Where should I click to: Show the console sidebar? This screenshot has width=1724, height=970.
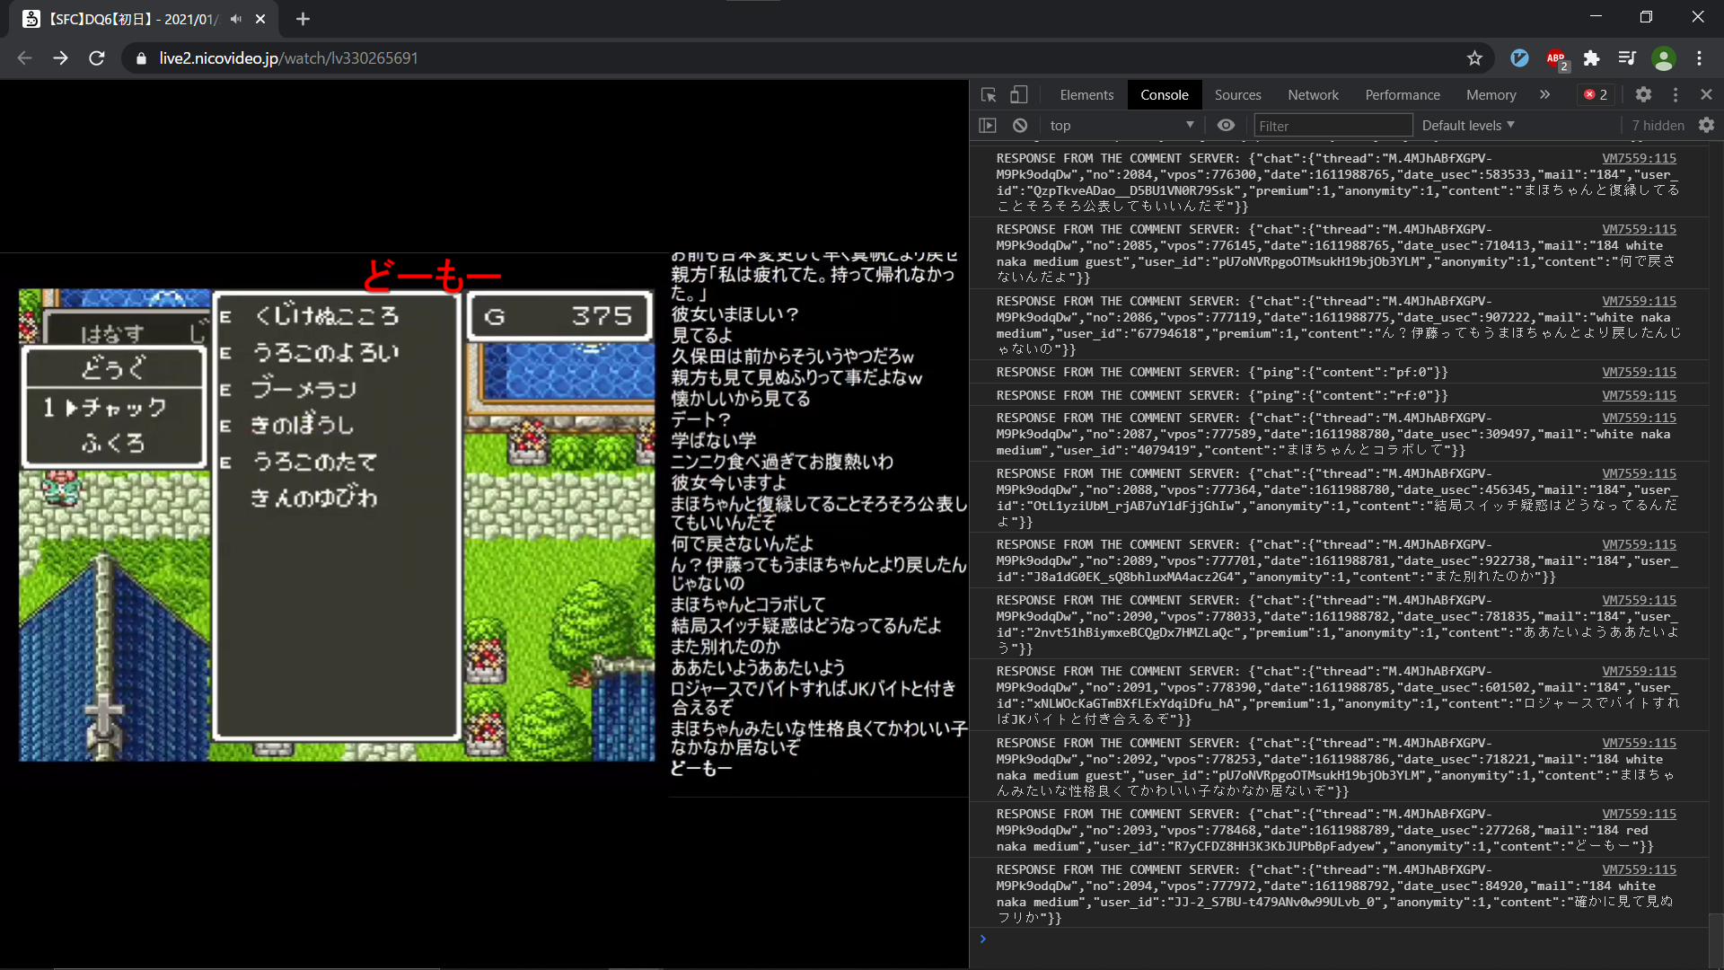coord(988,126)
